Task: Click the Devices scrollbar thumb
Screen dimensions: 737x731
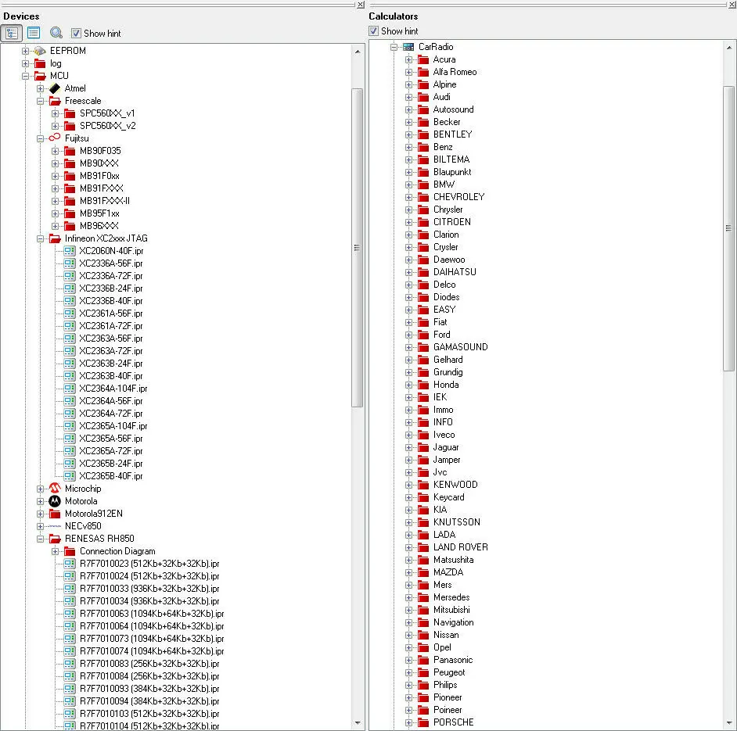Action: (x=358, y=248)
